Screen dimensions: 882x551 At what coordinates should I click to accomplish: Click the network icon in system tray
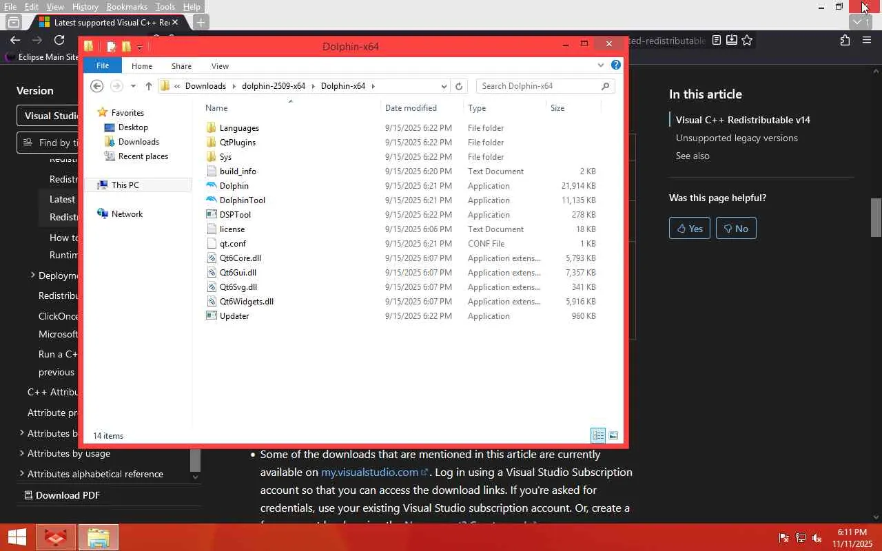(x=801, y=538)
